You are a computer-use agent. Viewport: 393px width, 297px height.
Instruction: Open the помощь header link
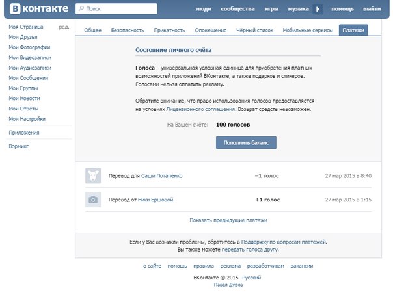point(342,9)
